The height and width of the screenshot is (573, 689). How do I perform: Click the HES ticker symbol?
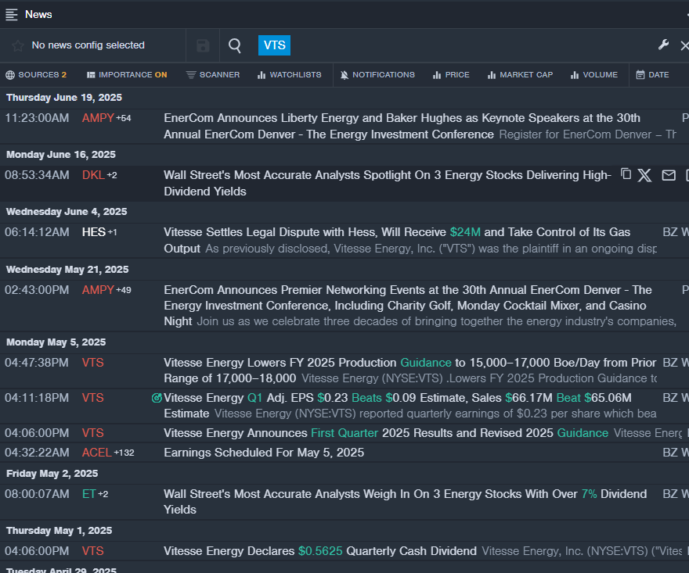tap(94, 232)
